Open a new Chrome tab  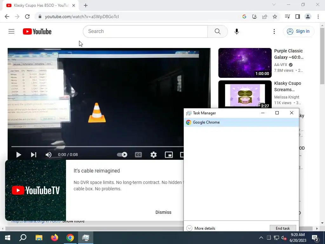(86, 5)
